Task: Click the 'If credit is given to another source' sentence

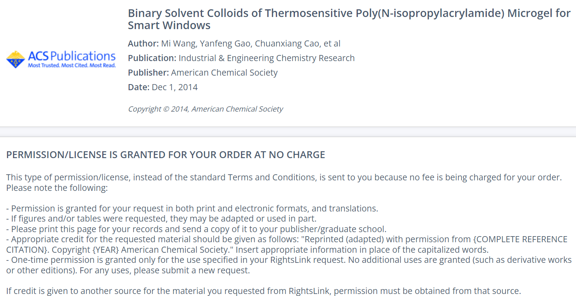Action: [263, 291]
